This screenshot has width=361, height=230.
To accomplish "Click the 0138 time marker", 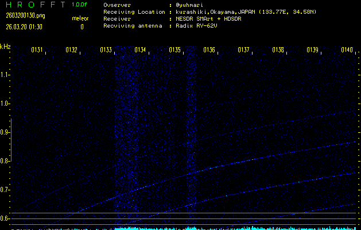I will (278, 51).
